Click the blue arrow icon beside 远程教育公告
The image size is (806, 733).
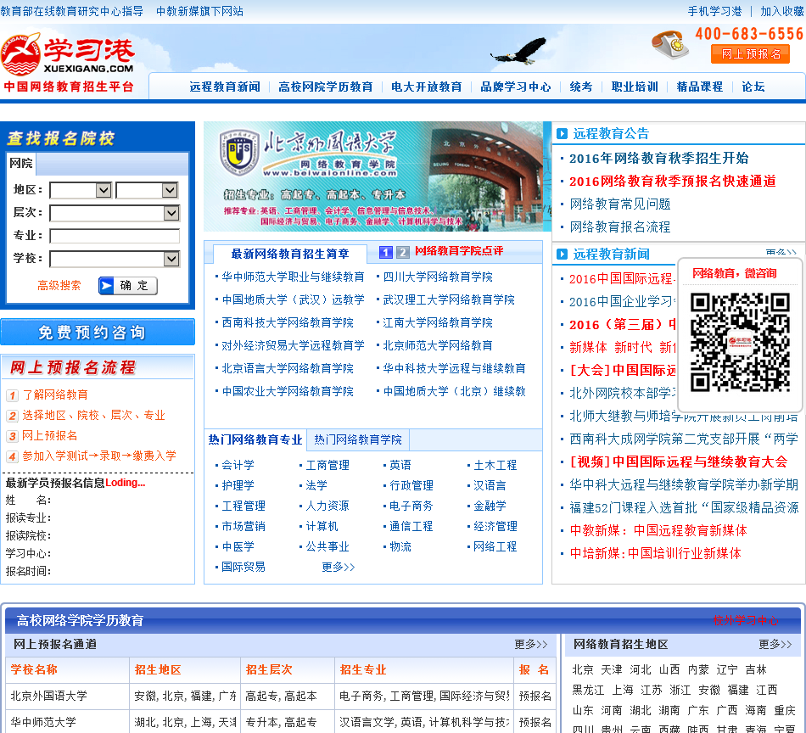562,134
